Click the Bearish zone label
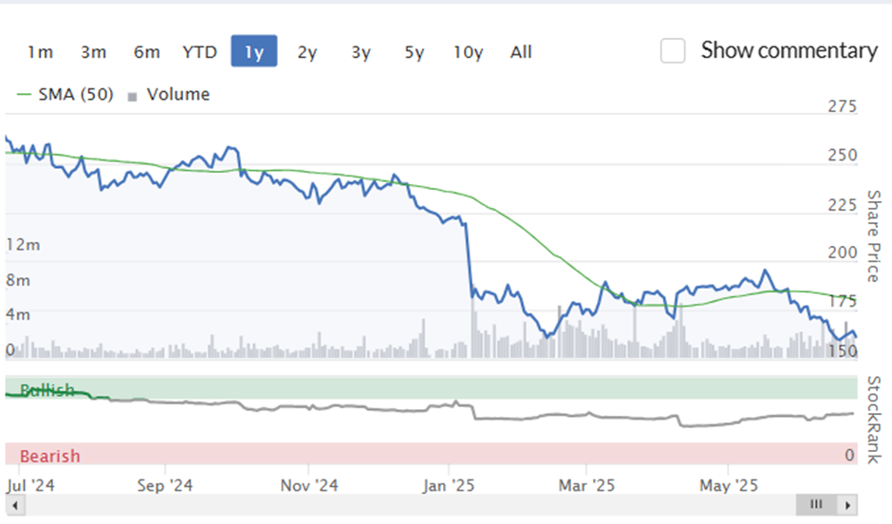Viewport: 892px width, 524px height. (50, 457)
